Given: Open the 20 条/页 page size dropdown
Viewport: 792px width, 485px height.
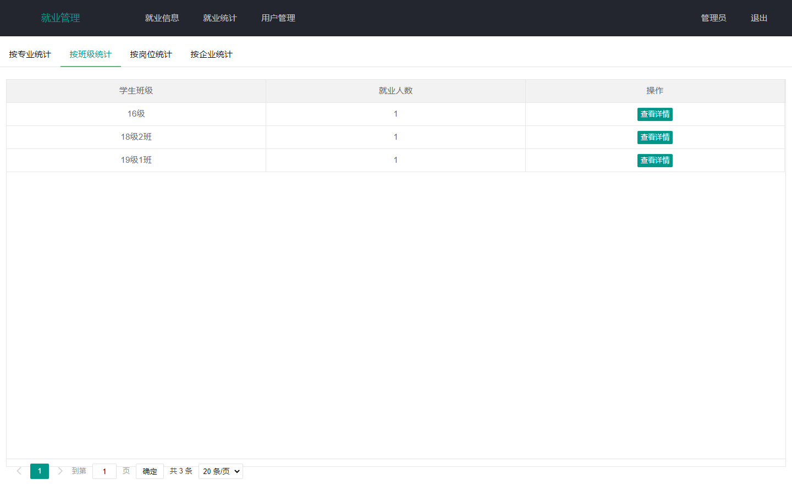Looking at the screenshot, I should tap(221, 471).
